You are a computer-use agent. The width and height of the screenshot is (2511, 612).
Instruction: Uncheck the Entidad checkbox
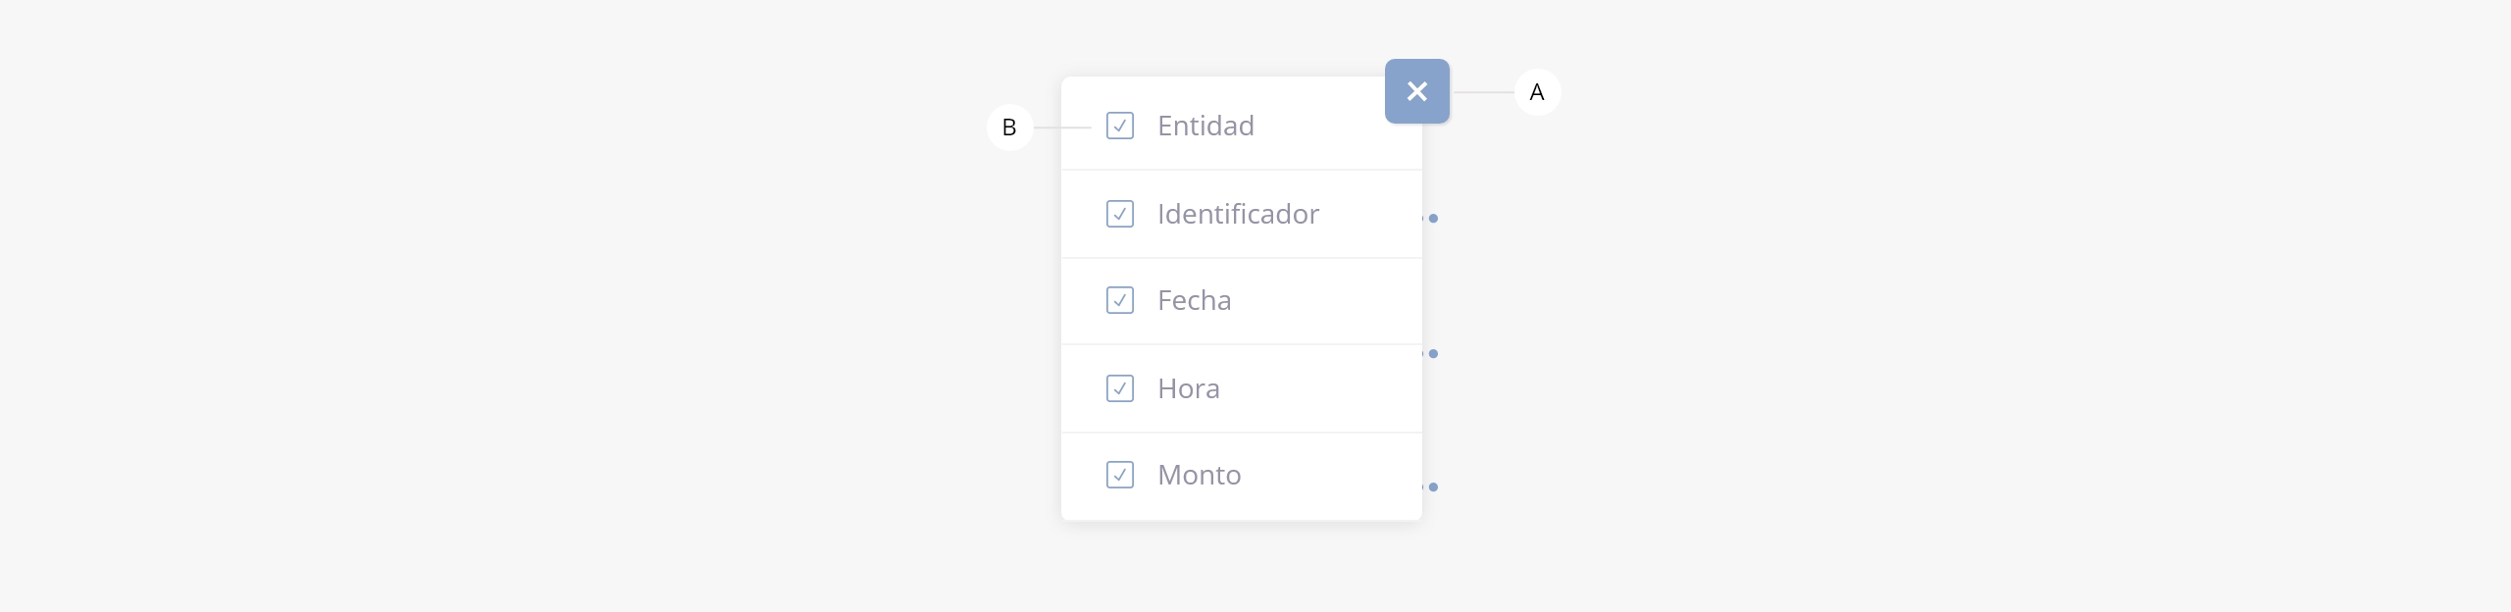[x=1120, y=126]
